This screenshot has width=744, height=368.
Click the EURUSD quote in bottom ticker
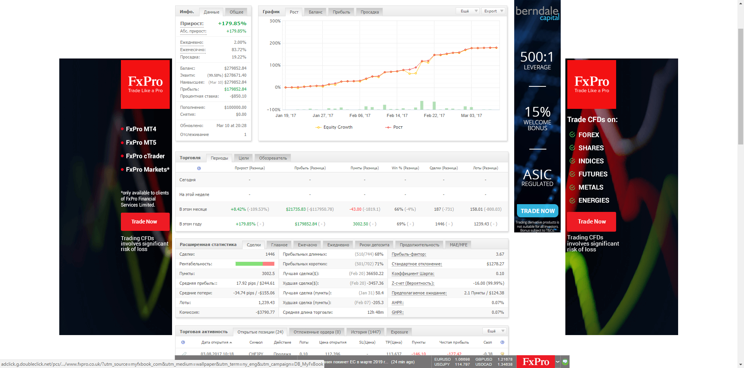[452, 359]
